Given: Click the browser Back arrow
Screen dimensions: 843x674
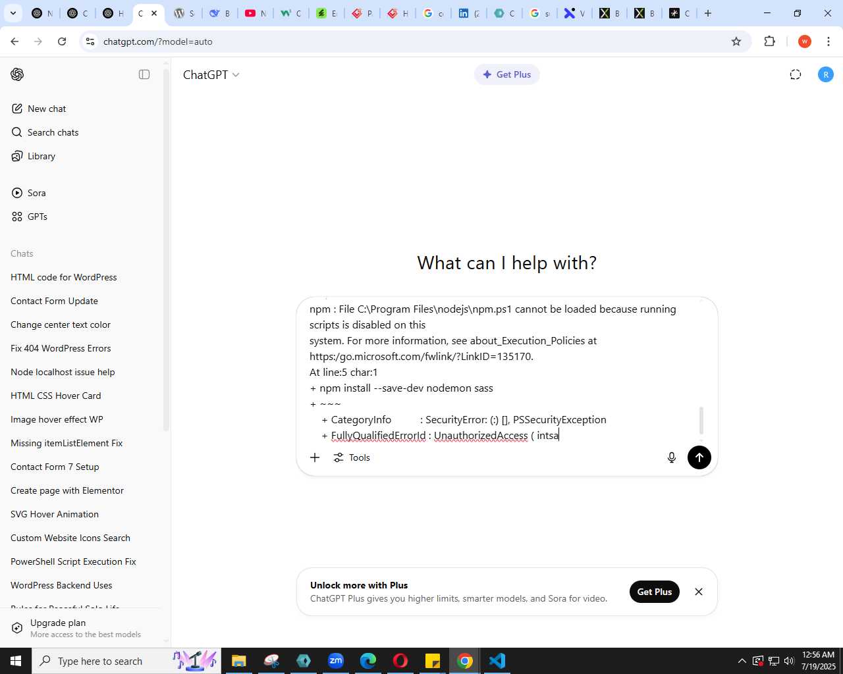Looking at the screenshot, I should 14,41.
